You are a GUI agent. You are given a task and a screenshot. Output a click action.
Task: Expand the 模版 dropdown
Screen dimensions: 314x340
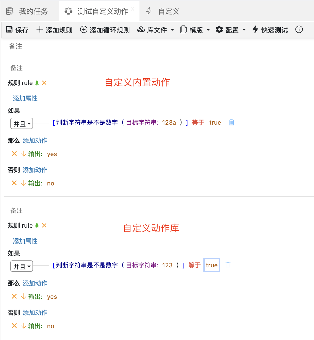click(x=195, y=30)
